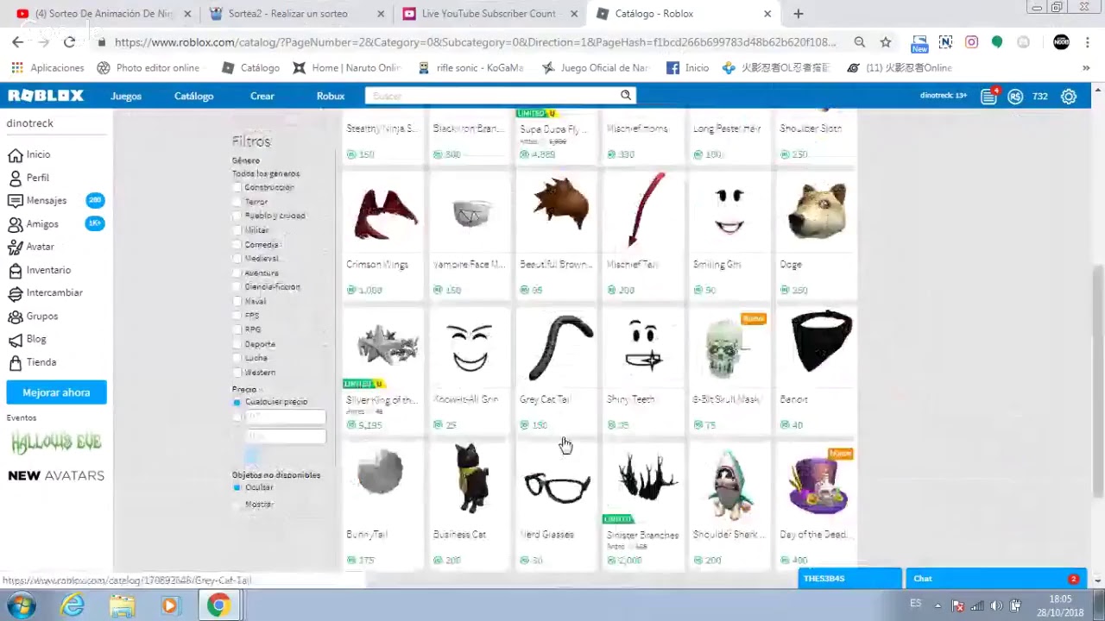Check the Naval genre filter

237,301
